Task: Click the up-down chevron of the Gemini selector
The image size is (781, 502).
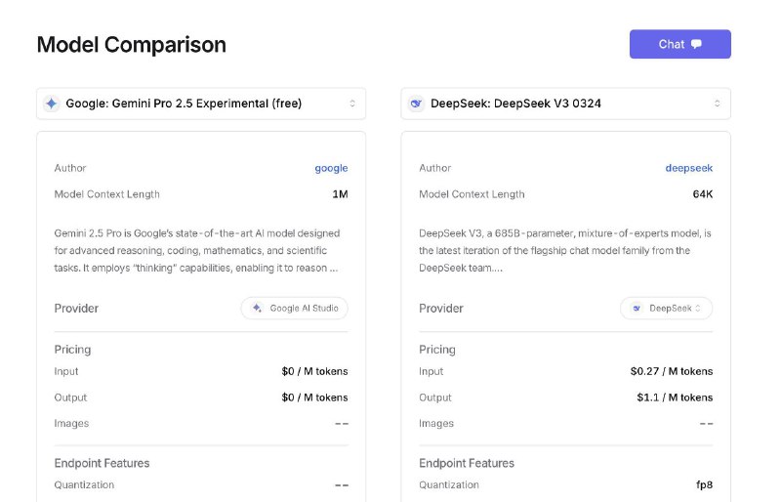Action: click(x=352, y=104)
